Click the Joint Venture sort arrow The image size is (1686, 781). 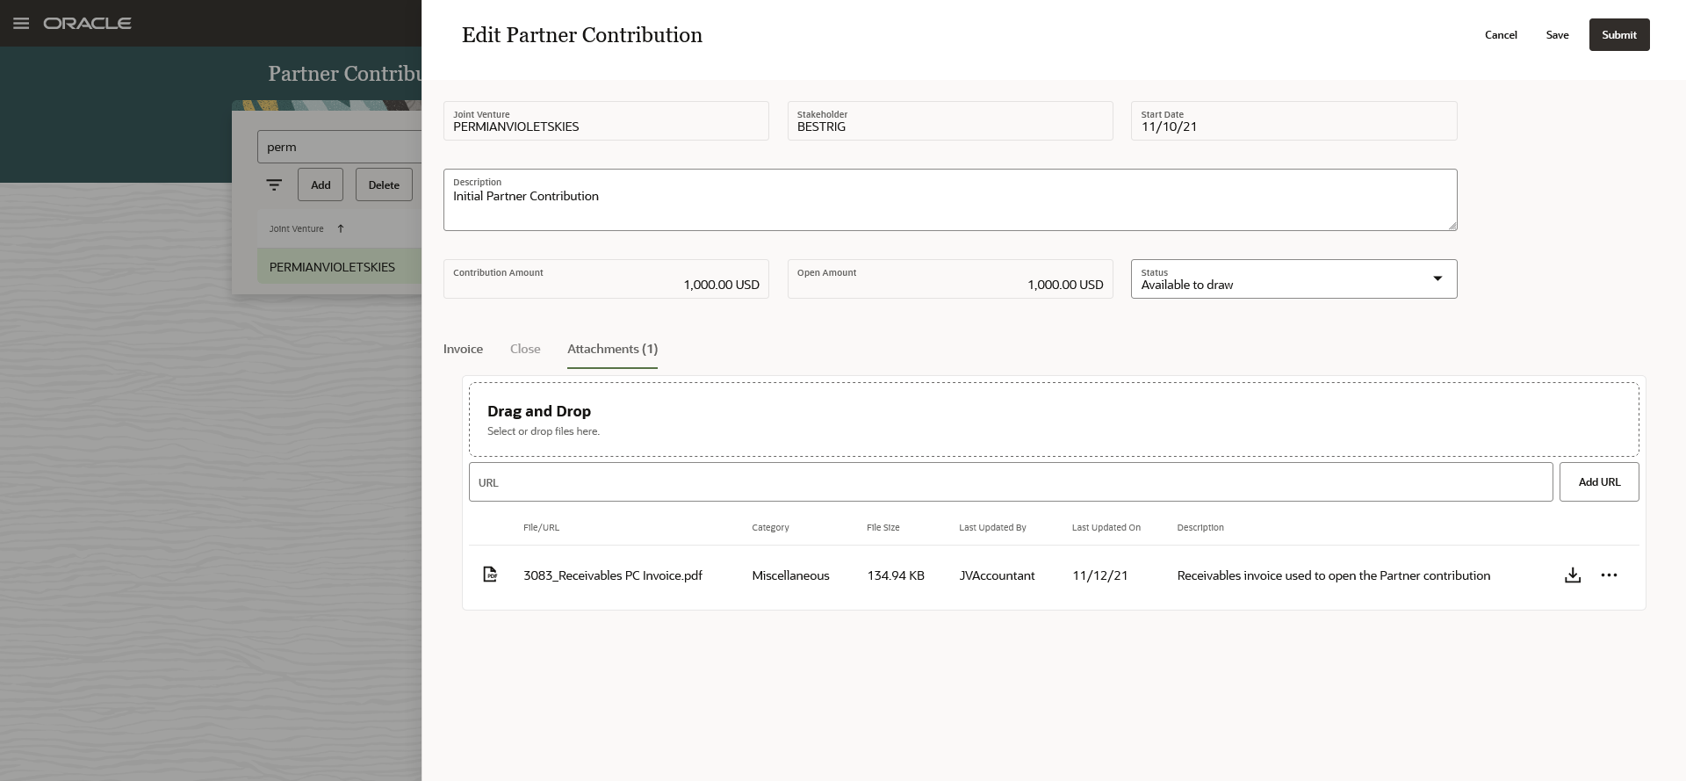point(341,229)
